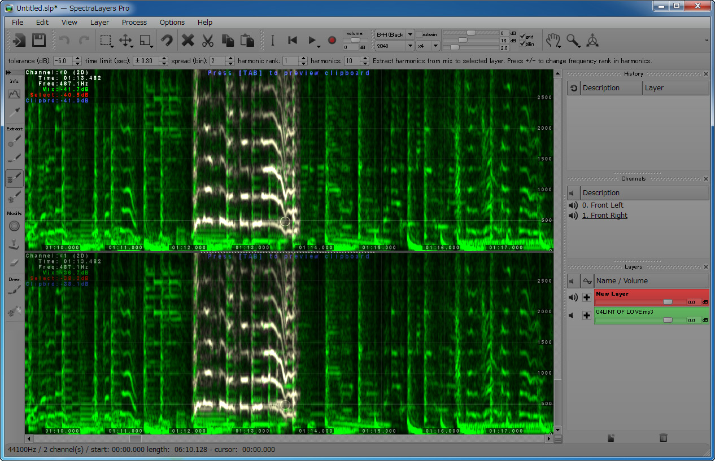715x461 pixels.
Task: Select the concentric circles Modify tool
Action: (14, 226)
